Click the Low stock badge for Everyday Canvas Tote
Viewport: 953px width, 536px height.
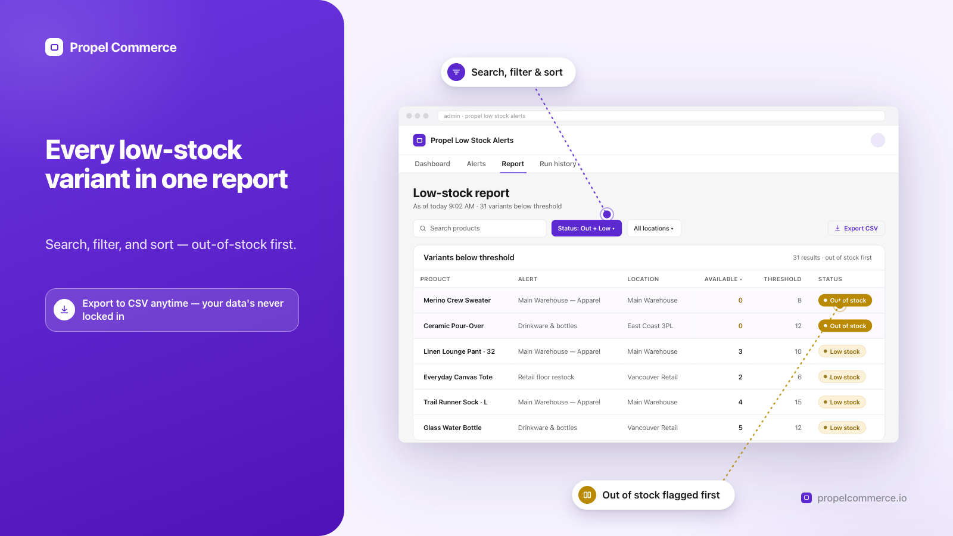point(842,377)
